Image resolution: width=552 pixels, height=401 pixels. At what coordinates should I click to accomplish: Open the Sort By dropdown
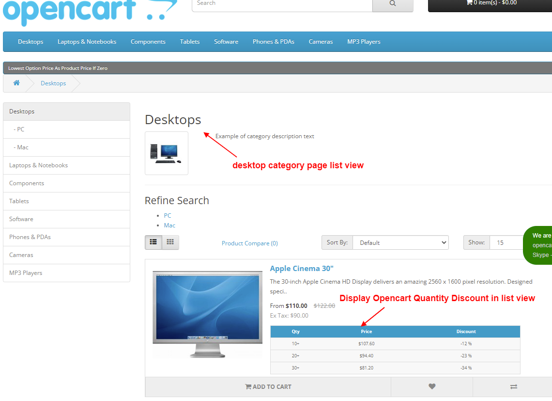click(400, 242)
